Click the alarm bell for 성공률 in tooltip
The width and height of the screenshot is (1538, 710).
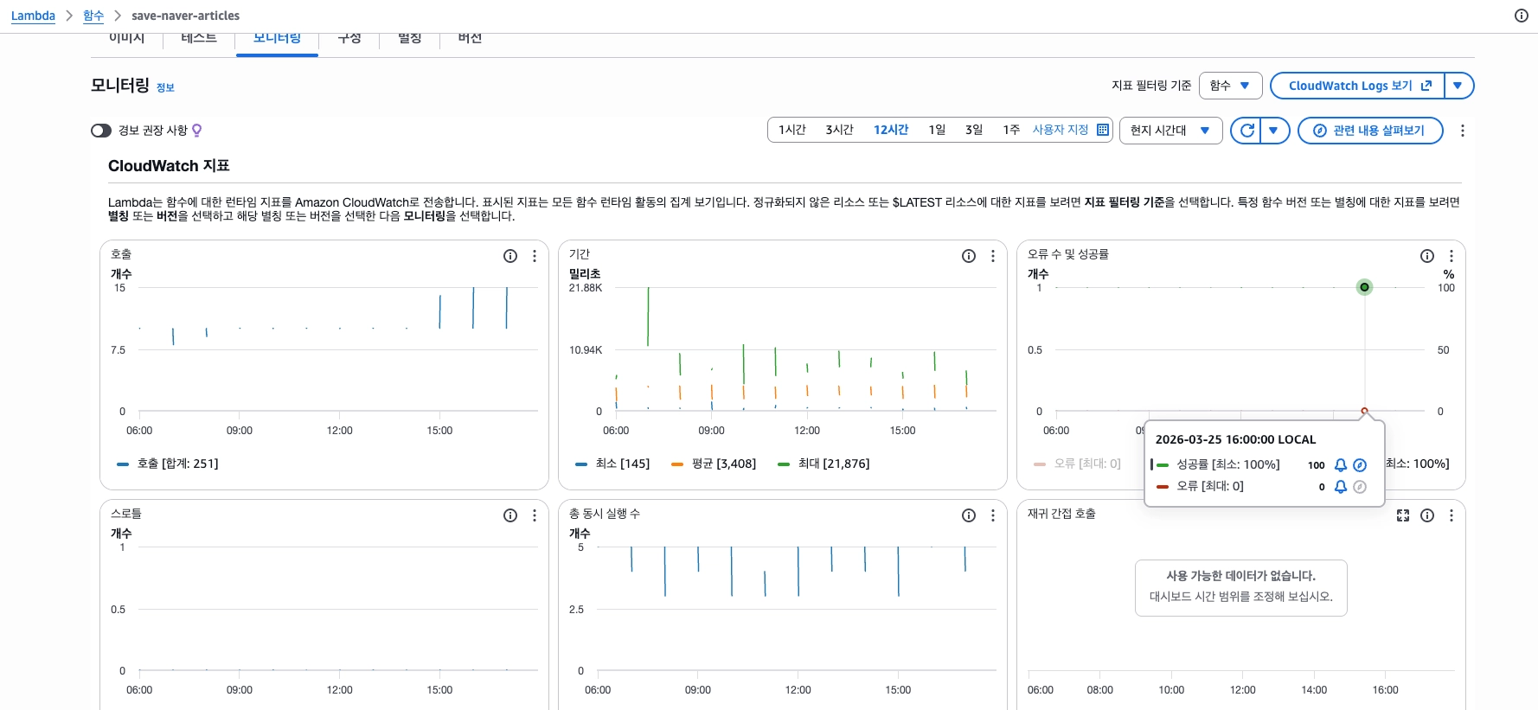tap(1341, 464)
